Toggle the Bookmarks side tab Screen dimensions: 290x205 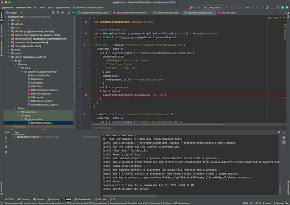tap(2, 188)
